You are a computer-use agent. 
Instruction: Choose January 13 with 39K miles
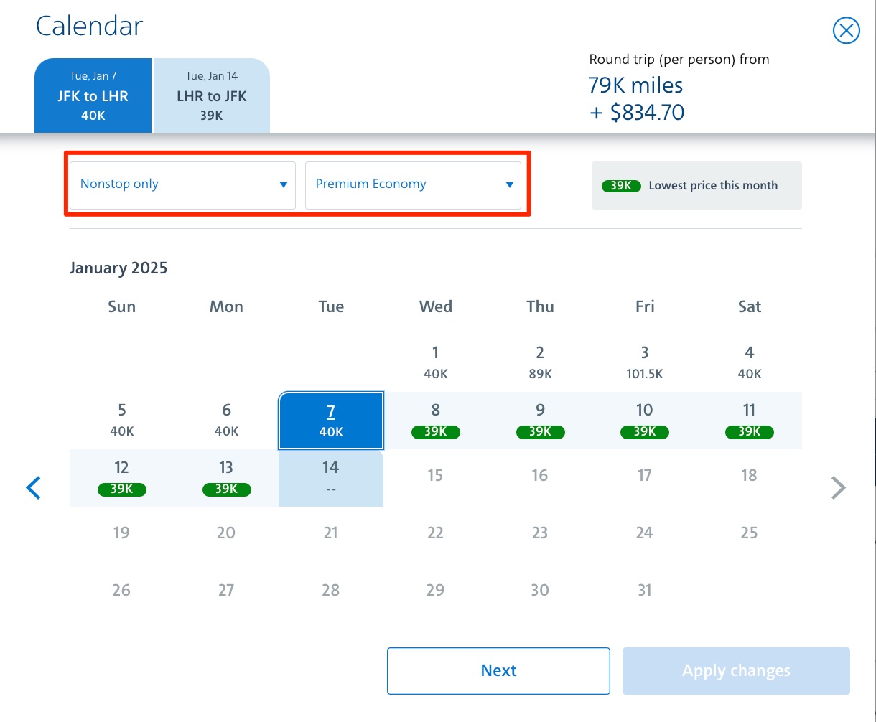pyautogui.click(x=226, y=478)
